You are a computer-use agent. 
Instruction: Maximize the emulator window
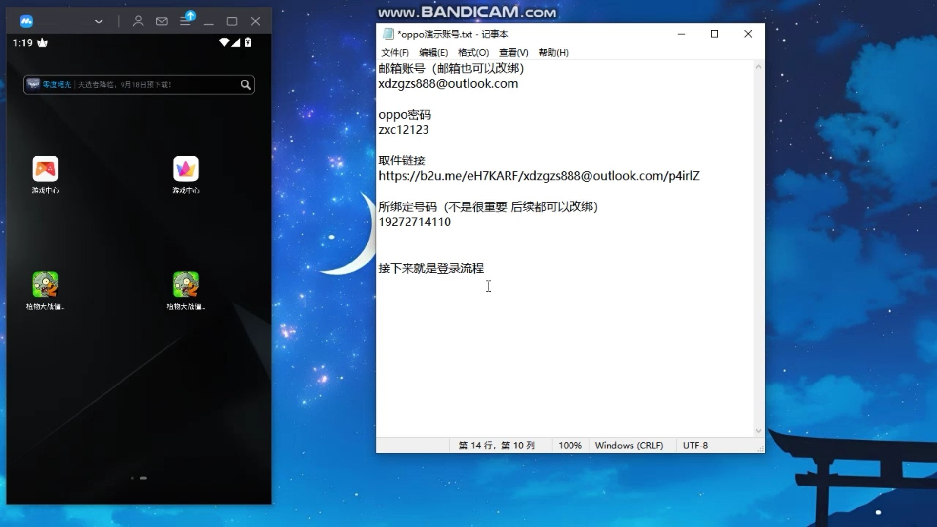(x=232, y=21)
